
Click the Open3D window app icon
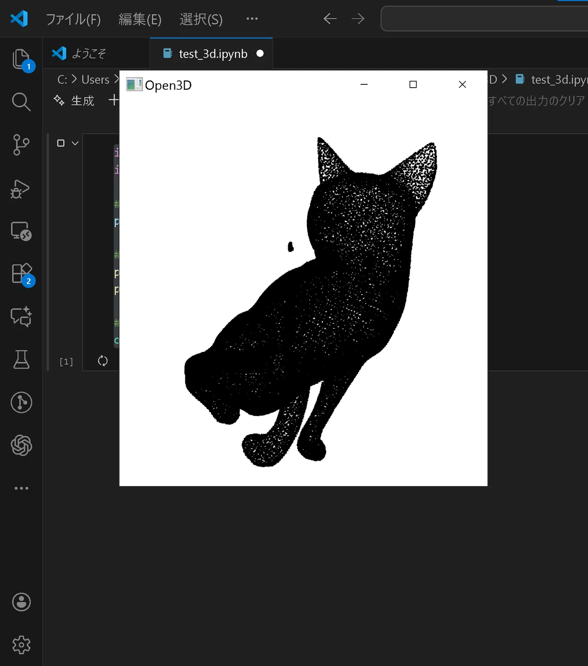[134, 85]
